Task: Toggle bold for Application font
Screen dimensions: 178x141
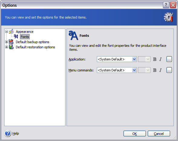Action: tap(155, 59)
